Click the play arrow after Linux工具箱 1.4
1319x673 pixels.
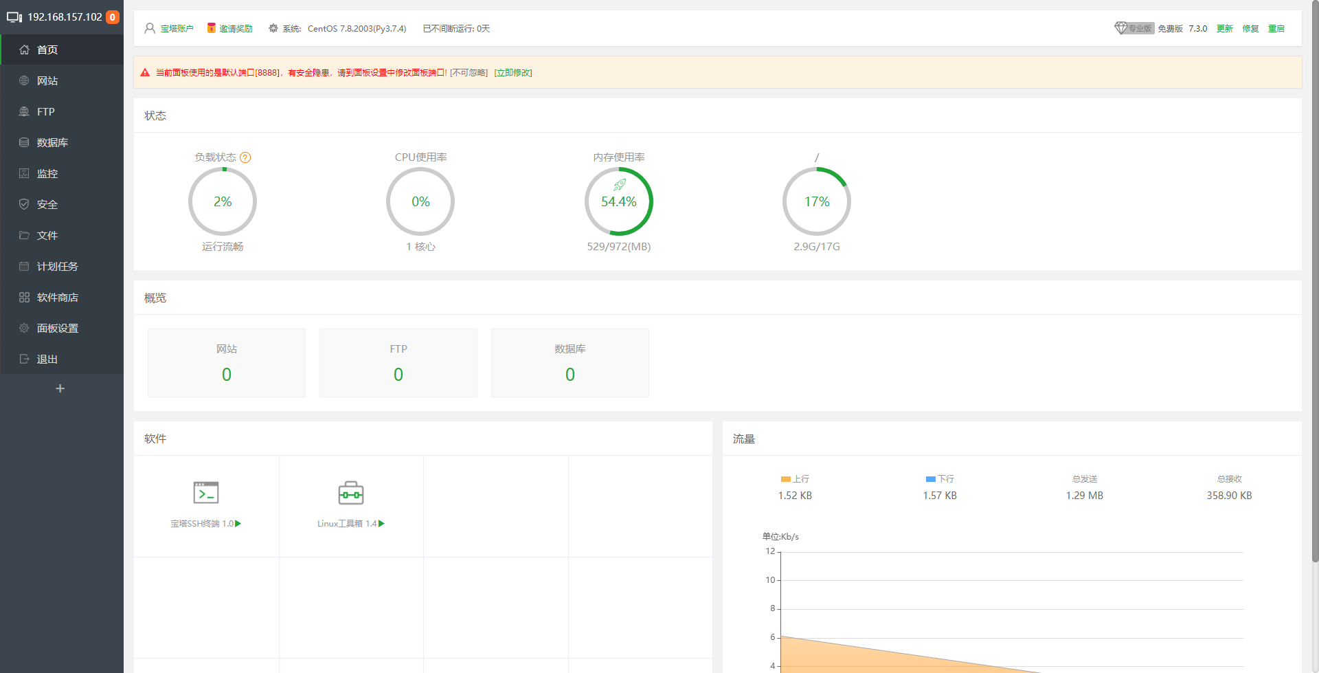(382, 524)
